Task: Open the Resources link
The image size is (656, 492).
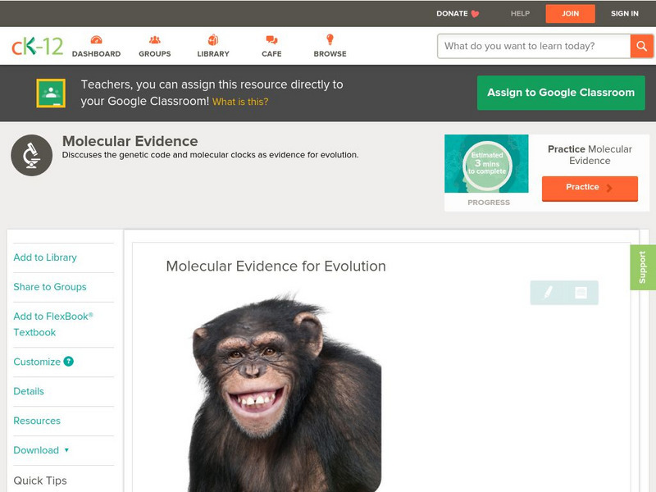Action: tap(37, 421)
